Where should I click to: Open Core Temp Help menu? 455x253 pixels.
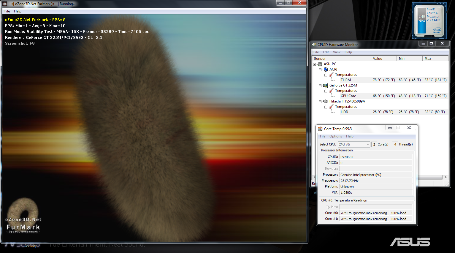[x=350, y=136]
